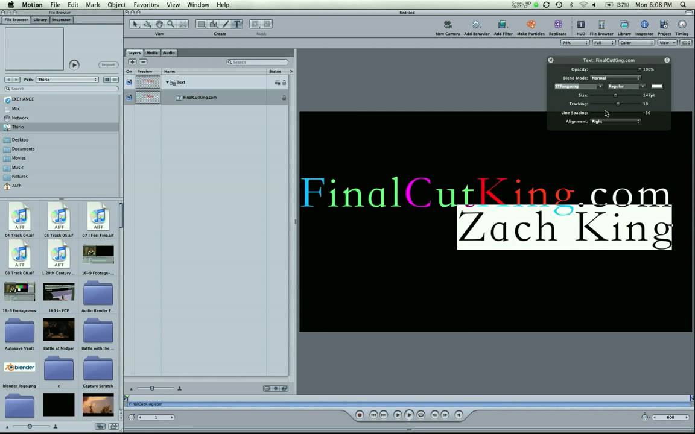Click the Project pane toolbar icon
The image size is (695, 434).
coord(664,24)
